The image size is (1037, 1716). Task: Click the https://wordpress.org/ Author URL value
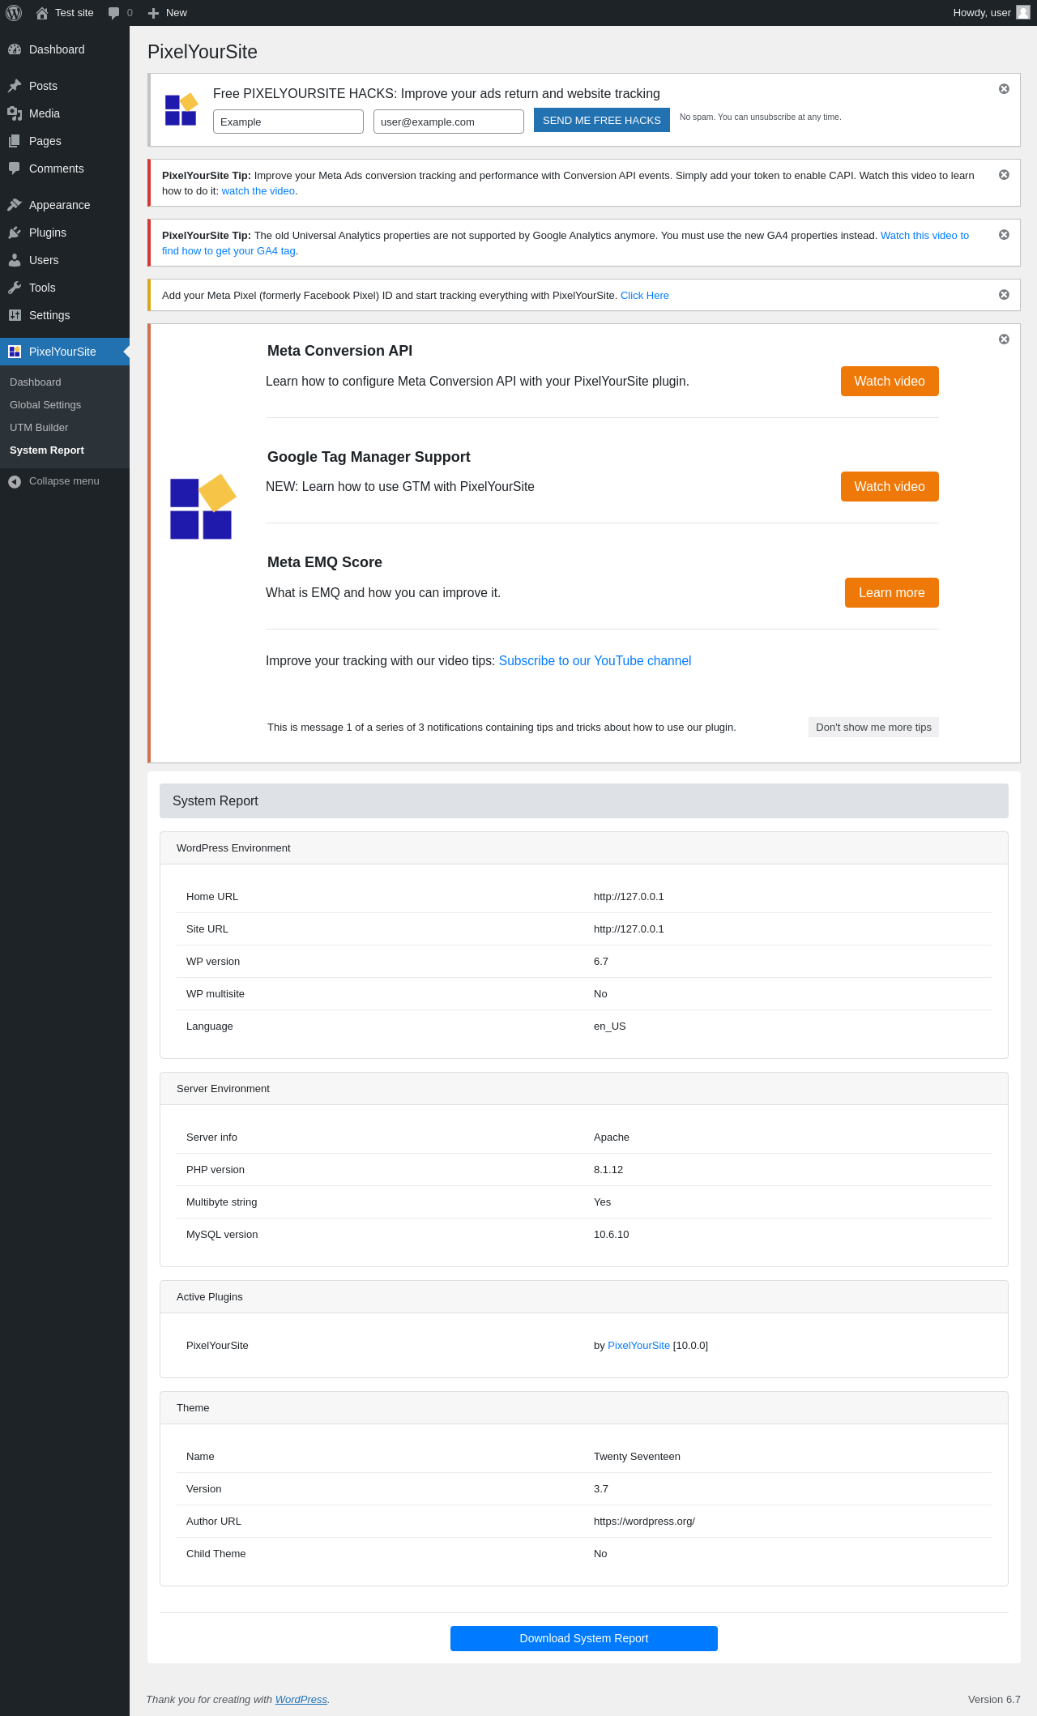(644, 1522)
